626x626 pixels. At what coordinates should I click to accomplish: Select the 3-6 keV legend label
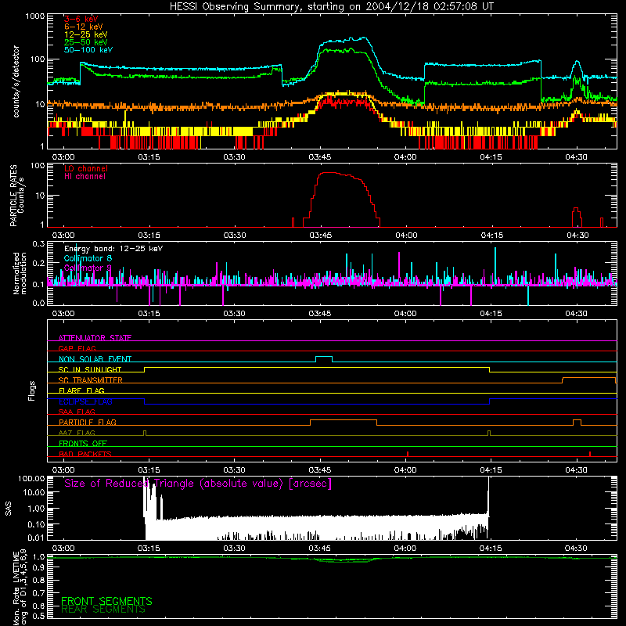tap(81, 19)
